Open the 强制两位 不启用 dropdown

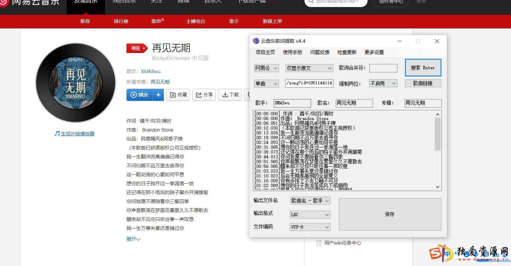tap(383, 83)
